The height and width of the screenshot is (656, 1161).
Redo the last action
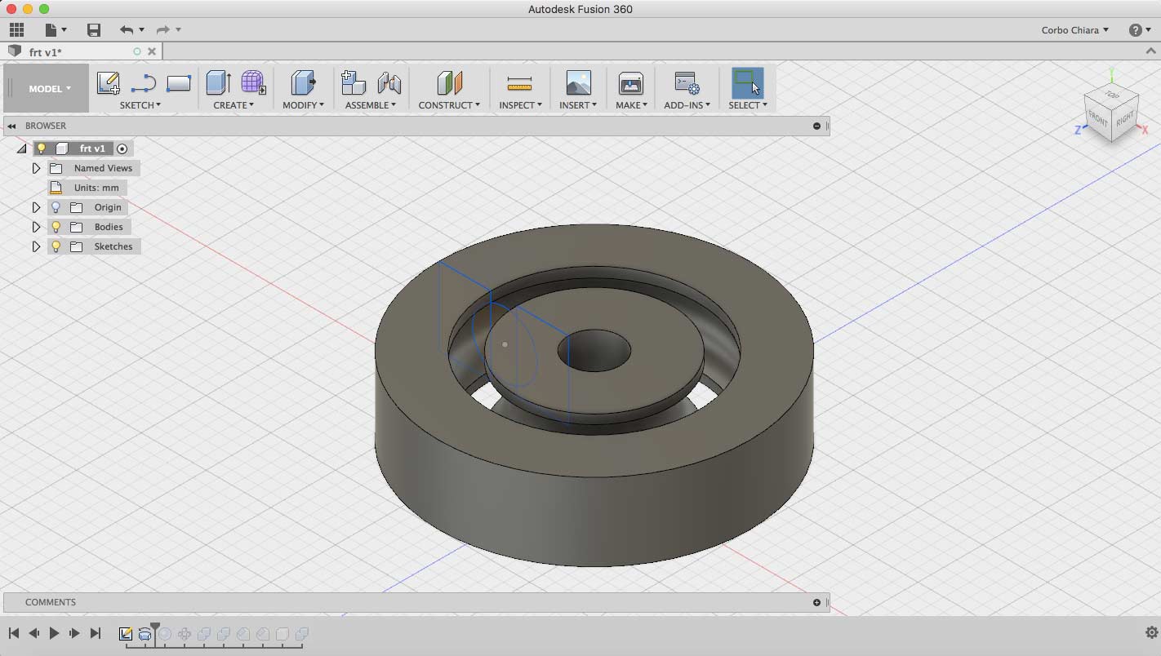coord(162,30)
